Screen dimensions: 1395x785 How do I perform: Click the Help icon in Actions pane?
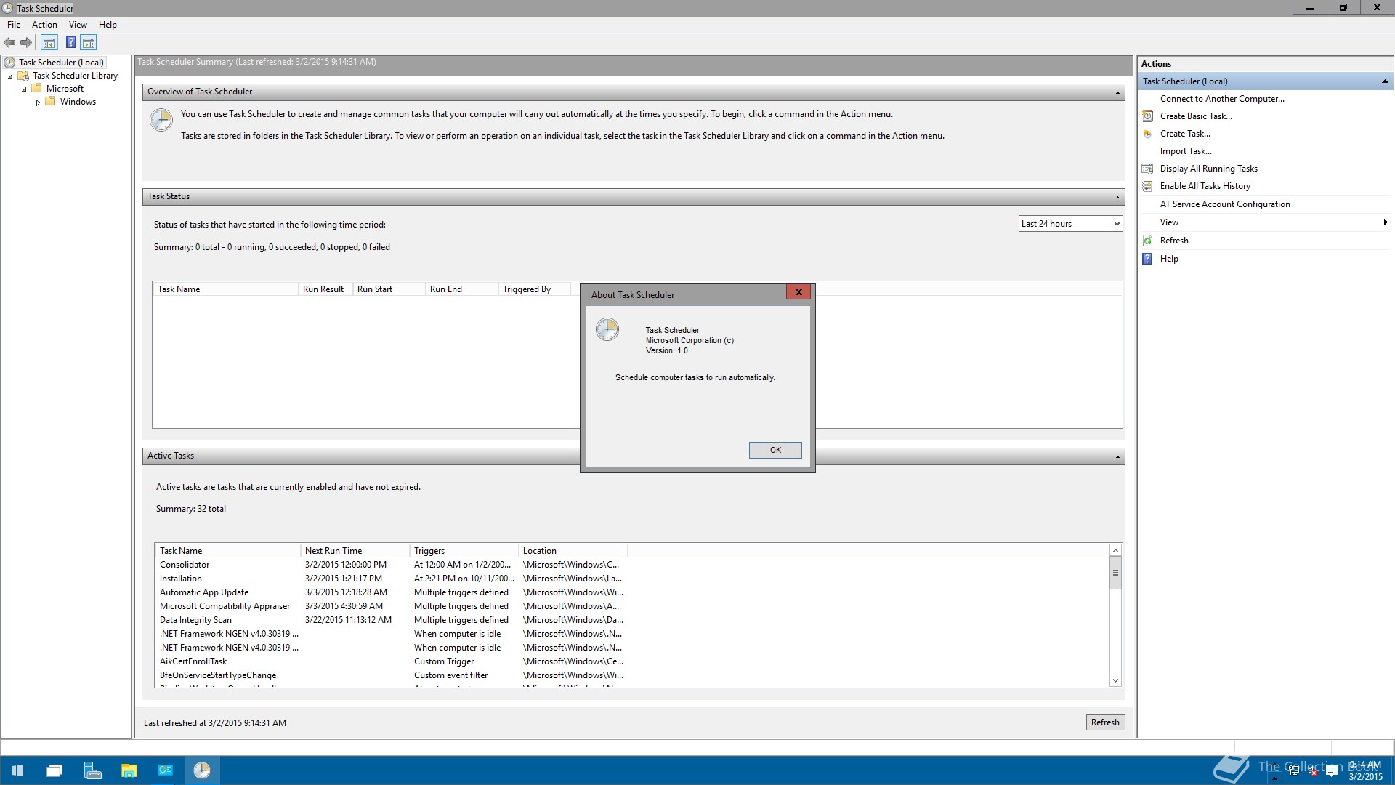coord(1148,259)
